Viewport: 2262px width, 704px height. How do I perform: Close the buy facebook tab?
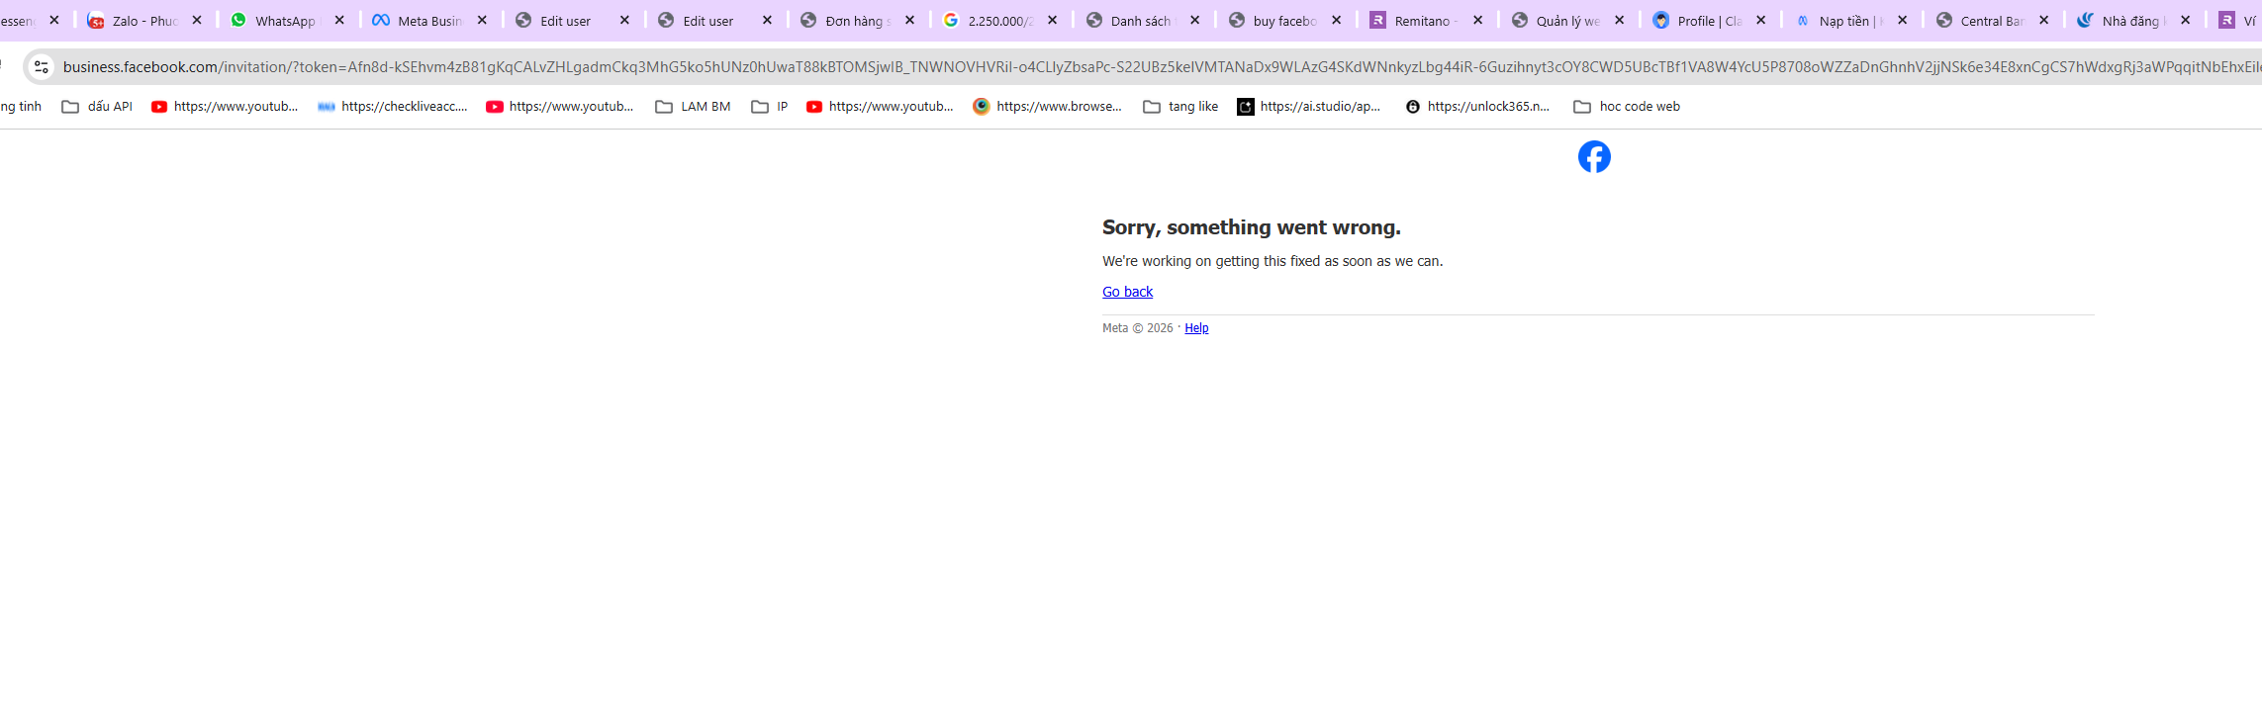1336,20
